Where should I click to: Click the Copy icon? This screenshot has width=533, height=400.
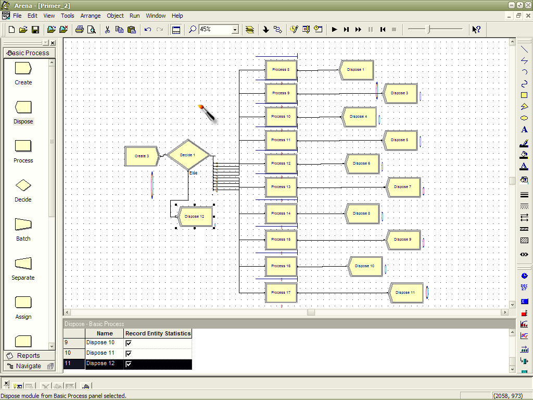click(x=119, y=30)
